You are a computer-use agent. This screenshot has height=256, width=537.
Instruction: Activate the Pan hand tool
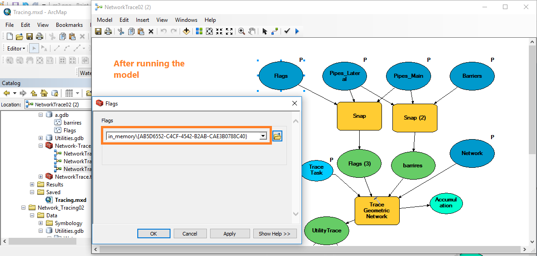pos(252,31)
